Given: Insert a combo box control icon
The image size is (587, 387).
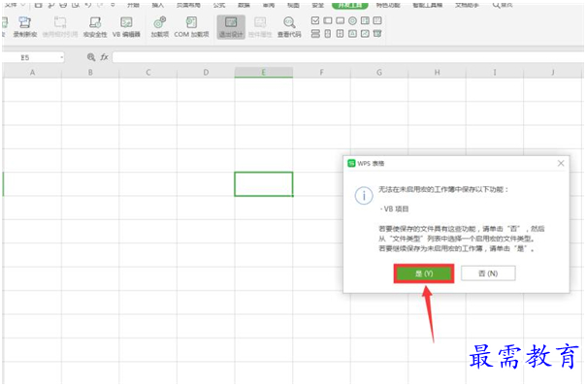Looking at the screenshot, I should pyautogui.click(x=377, y=20).
